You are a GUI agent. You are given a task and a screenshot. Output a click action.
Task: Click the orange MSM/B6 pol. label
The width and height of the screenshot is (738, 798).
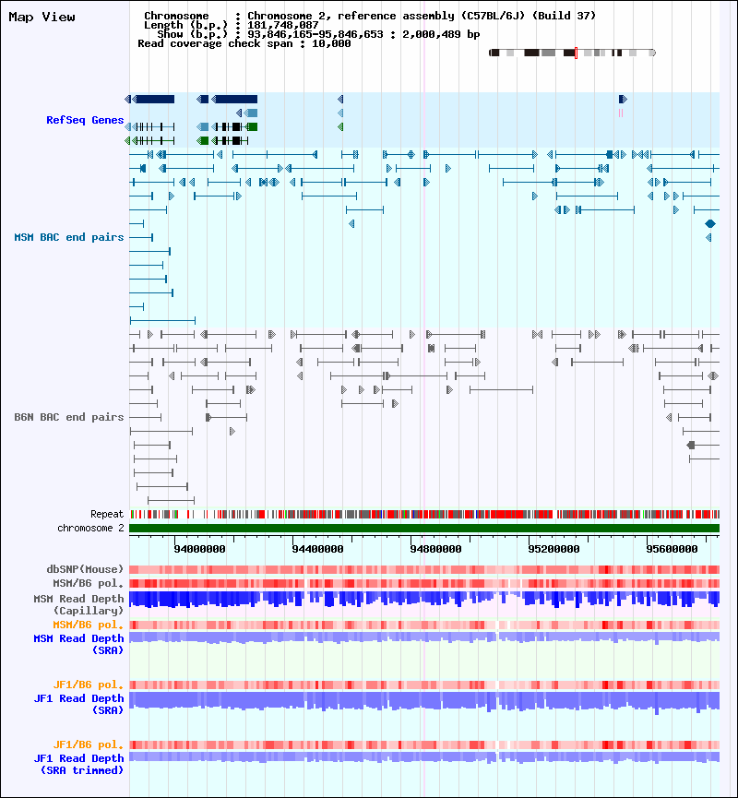(89, 625)
